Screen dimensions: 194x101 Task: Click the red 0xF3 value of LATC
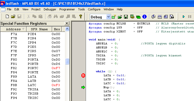point(56,85)
